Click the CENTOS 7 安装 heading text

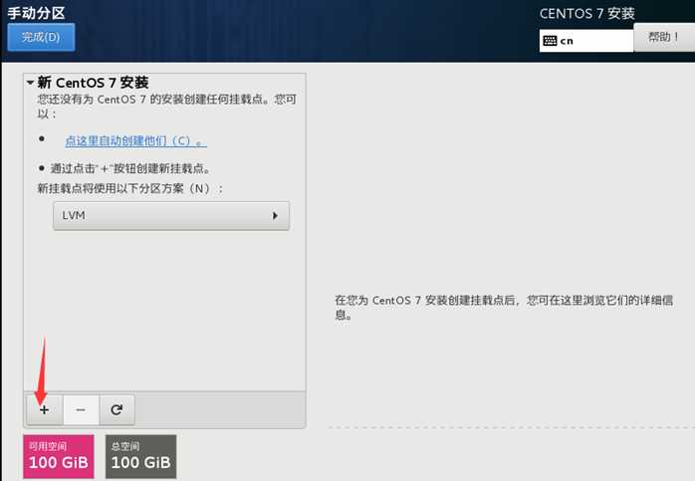[586, 14]
